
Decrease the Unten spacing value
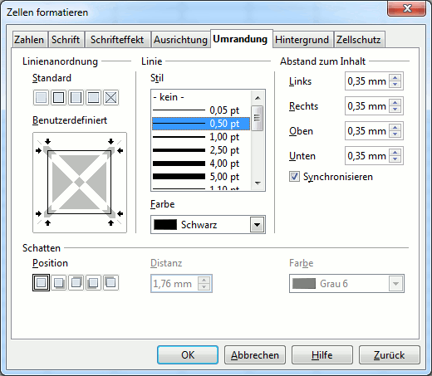tap(395, 159)
